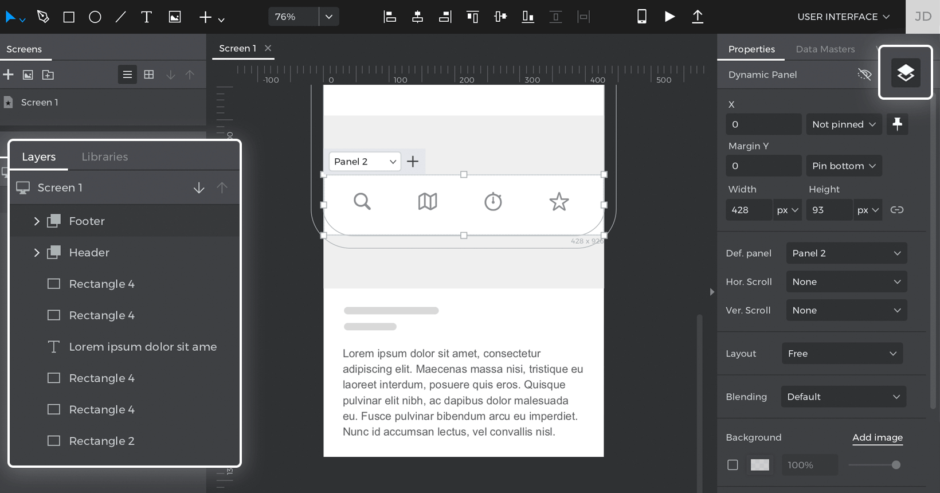Click the X position input field
The height and width of the screenshot is (493, 940).
click(x=763, y=124)
